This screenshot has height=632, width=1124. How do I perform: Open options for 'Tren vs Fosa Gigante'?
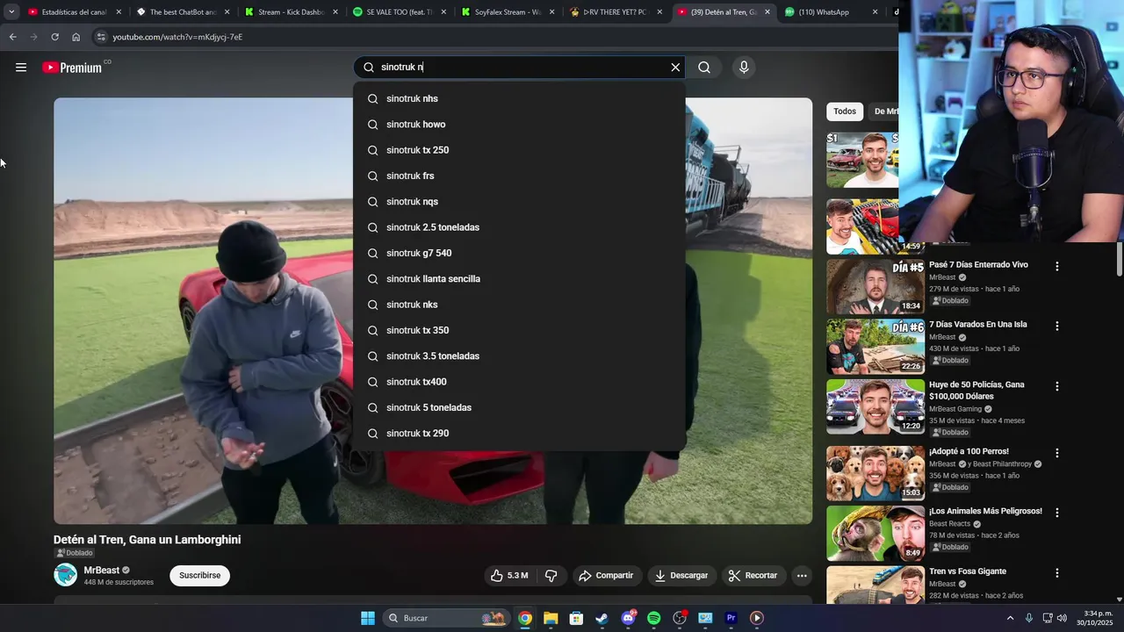pyautogui.click(x=1057, y=573)
